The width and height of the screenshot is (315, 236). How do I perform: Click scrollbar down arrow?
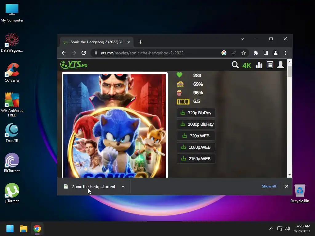pos(289,175)
